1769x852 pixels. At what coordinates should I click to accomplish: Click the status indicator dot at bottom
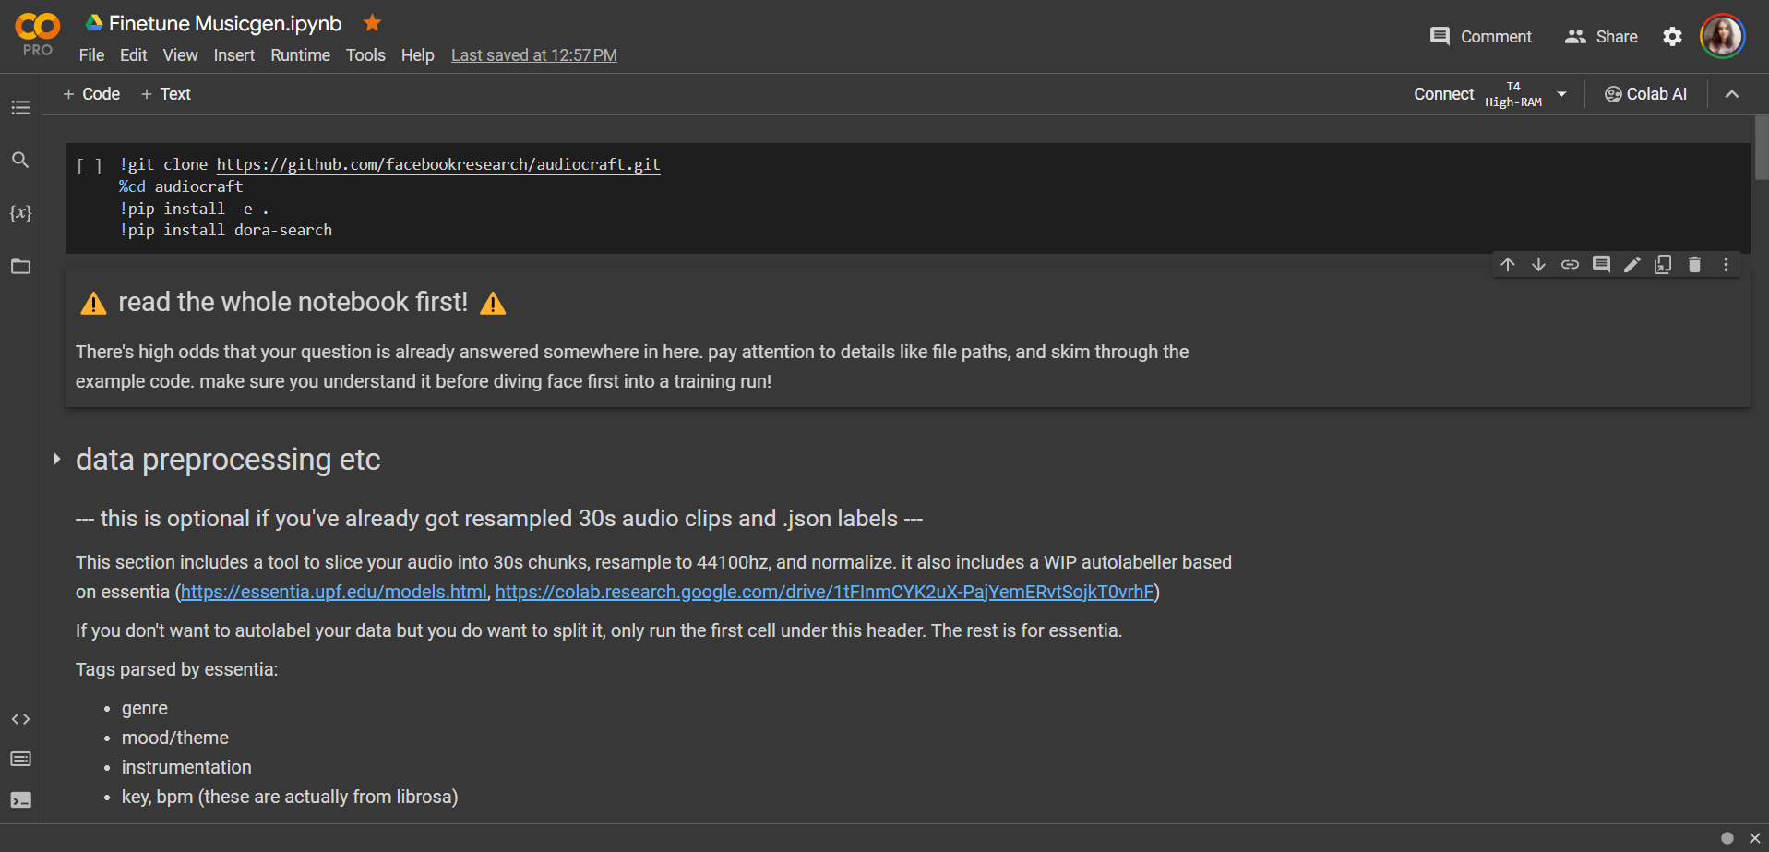[1727, 838]
